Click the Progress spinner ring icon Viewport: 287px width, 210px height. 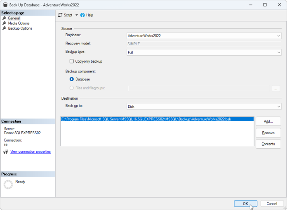pyautogui.click(x=8, y=184)
